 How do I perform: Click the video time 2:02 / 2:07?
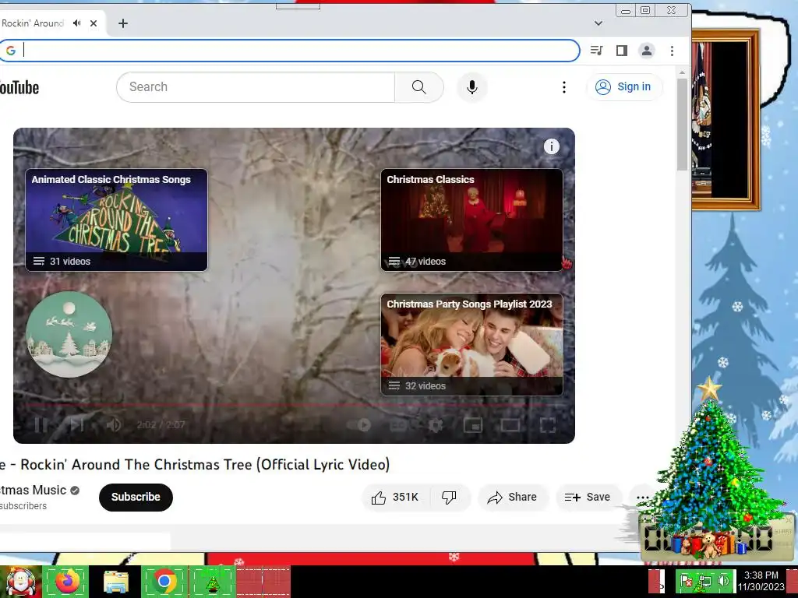[x=161, y=424]
